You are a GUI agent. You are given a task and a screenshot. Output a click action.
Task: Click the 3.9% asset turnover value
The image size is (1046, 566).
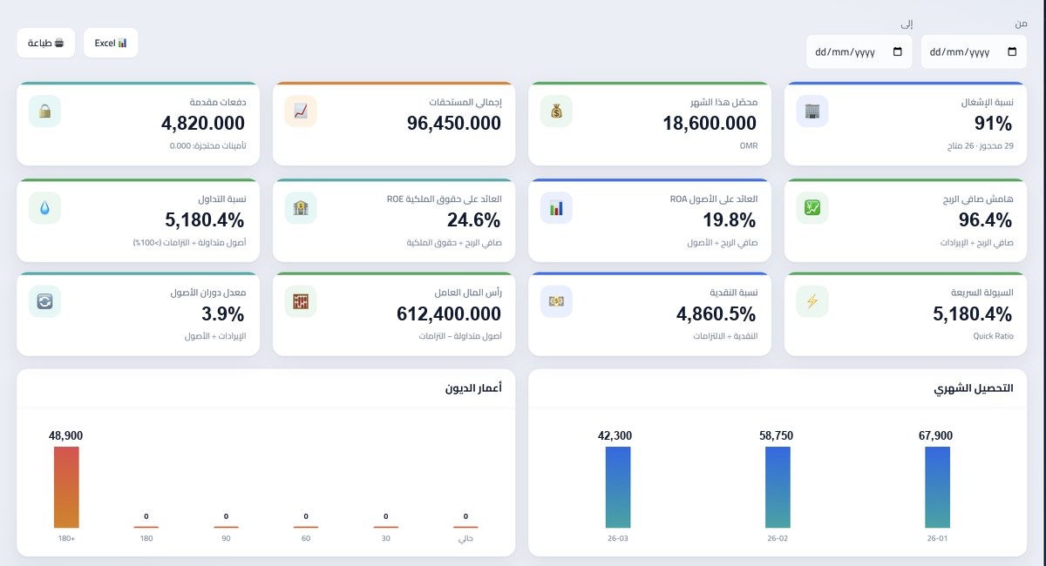tap(223, 313)
